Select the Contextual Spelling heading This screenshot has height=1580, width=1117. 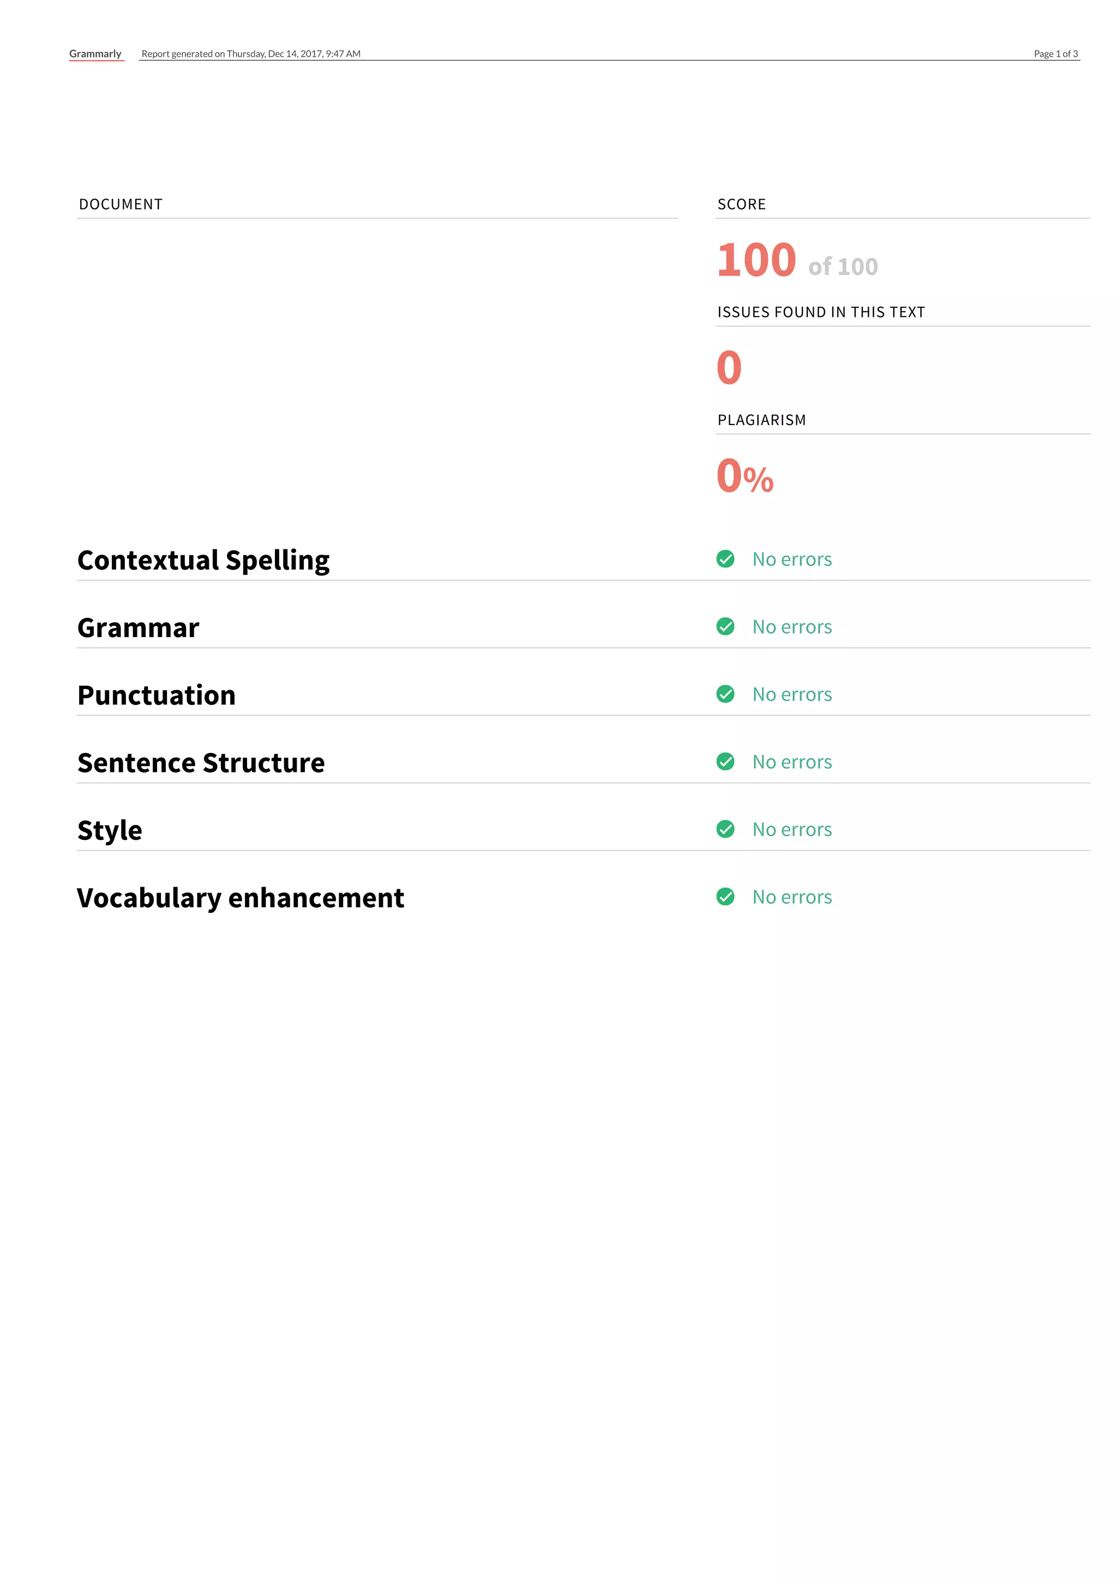tap(203, 560)
